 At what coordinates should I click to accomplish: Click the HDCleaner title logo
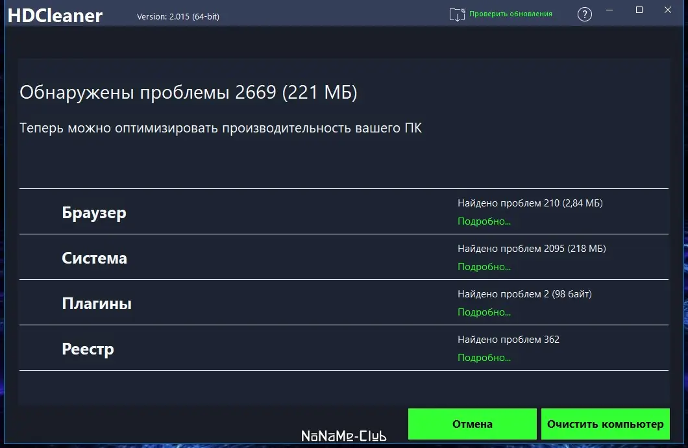55,16
